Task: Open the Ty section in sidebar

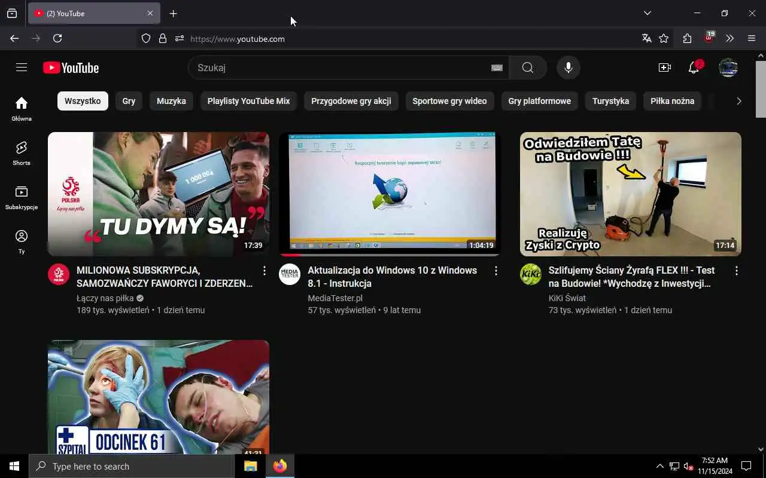Action: 22,241
